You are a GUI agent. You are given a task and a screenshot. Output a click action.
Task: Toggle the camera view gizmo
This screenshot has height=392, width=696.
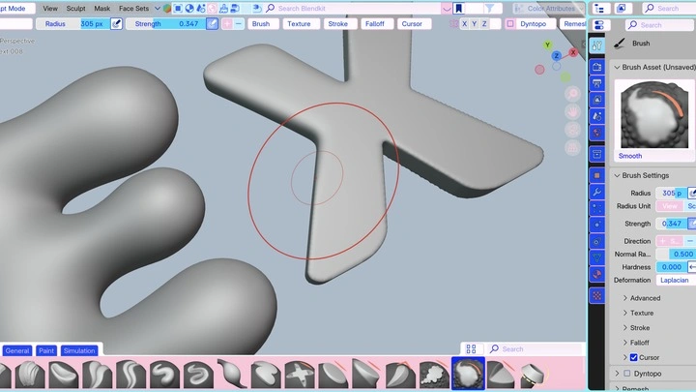572,130
